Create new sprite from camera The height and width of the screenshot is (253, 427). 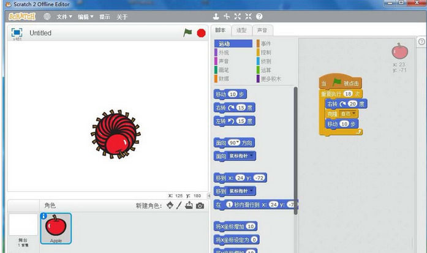[x=200, y=206]
